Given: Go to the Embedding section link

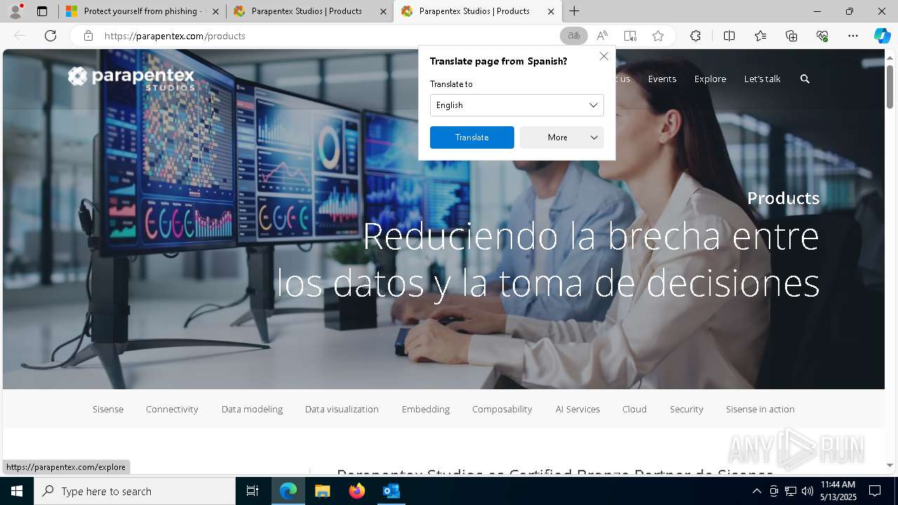Looking at the screenshot, I should pyautogui.click(x=426, y=409).
